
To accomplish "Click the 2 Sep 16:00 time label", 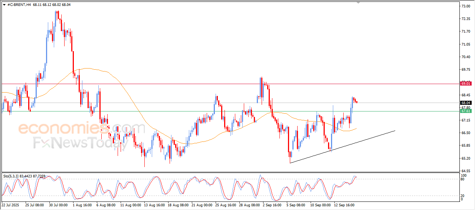I will tap(273, 205).
